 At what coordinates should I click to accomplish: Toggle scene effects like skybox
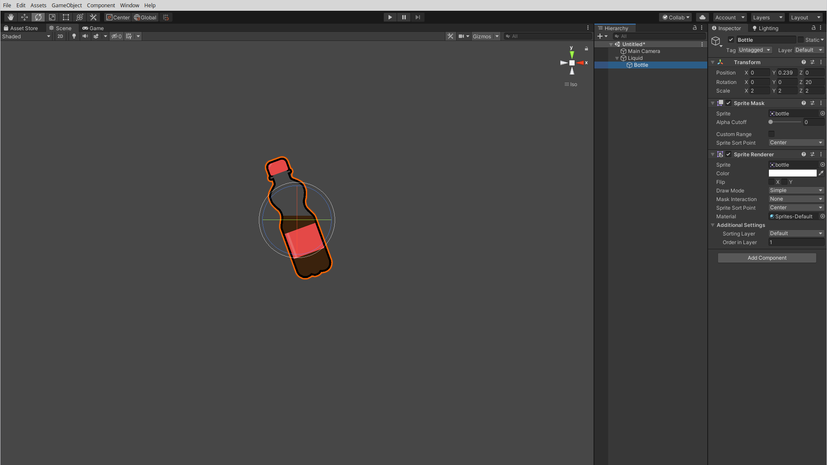[x=96, y=36]
